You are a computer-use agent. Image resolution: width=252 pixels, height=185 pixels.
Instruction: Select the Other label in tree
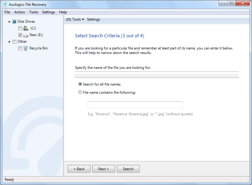pos(22,42)
